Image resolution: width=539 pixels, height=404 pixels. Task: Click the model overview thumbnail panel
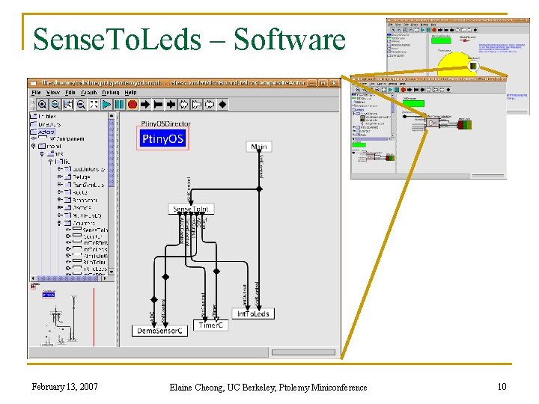(x=73, y=315)
